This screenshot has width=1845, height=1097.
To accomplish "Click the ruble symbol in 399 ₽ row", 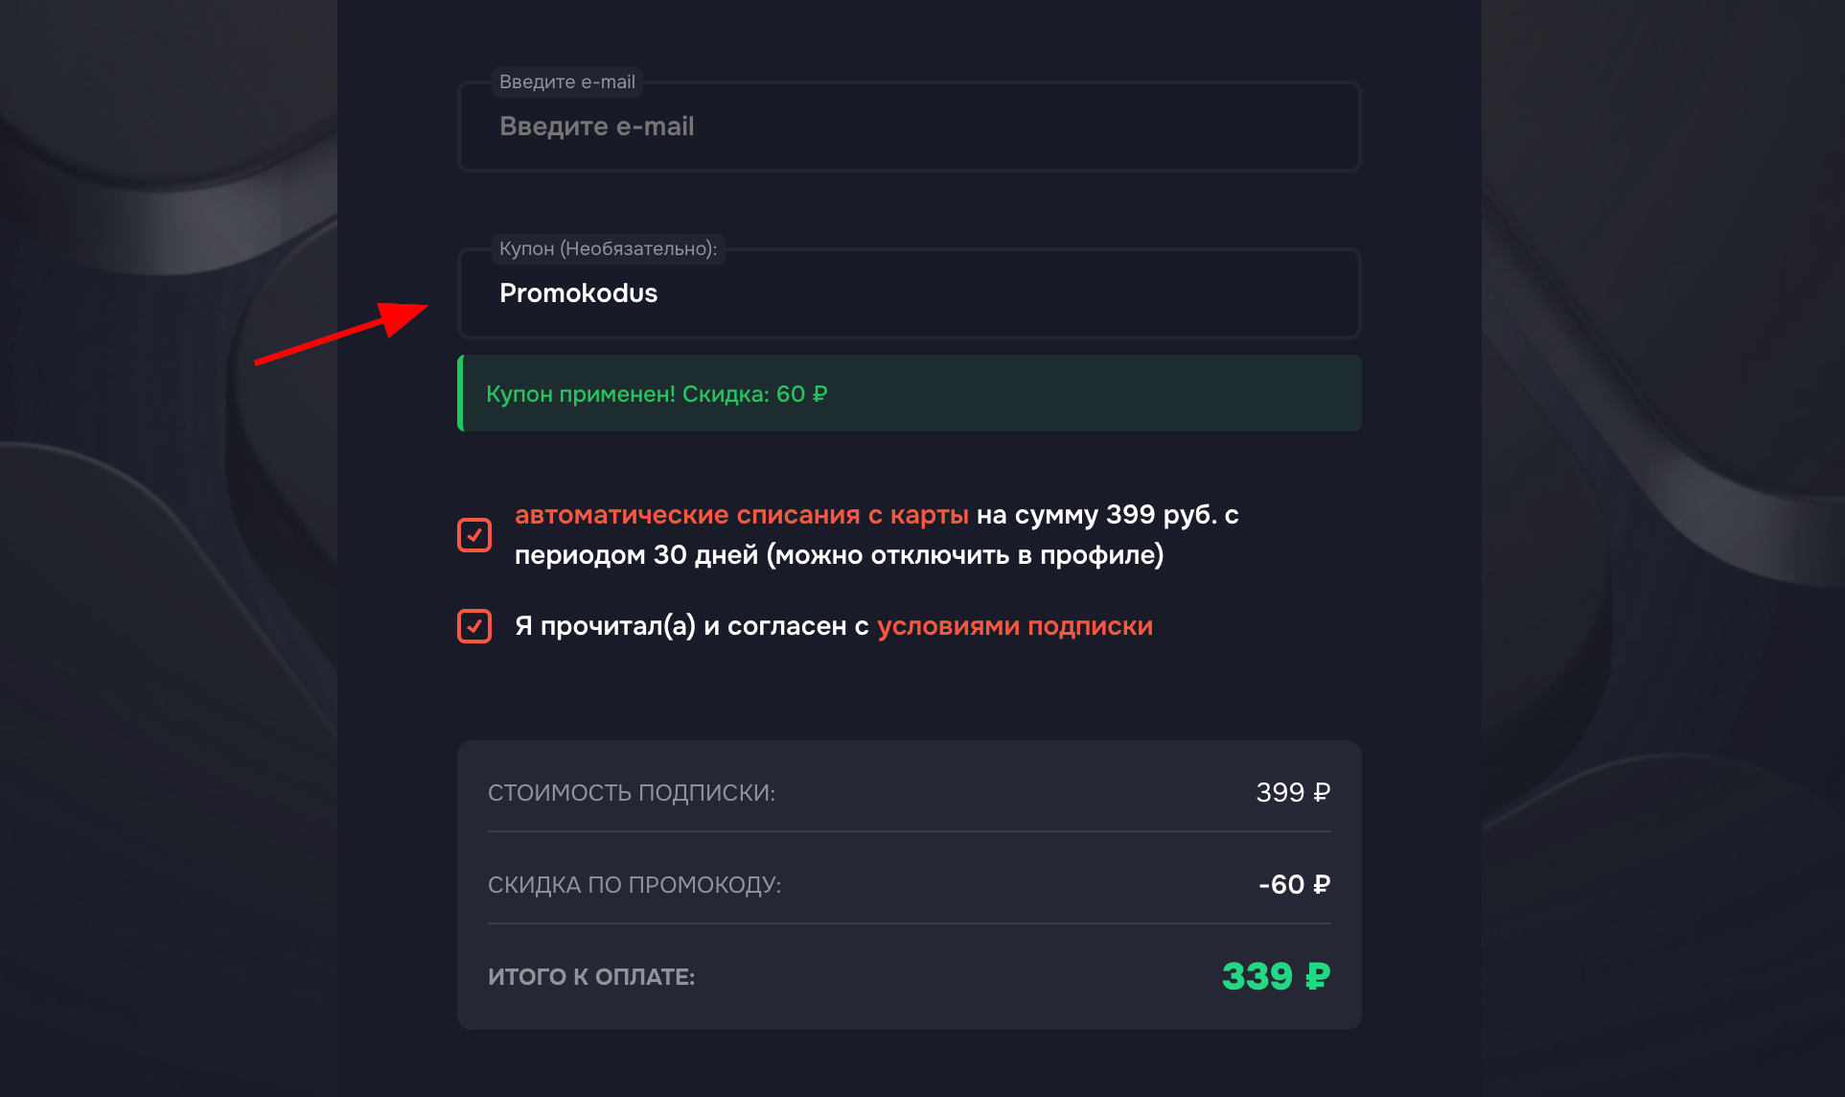I will 1321,792.
